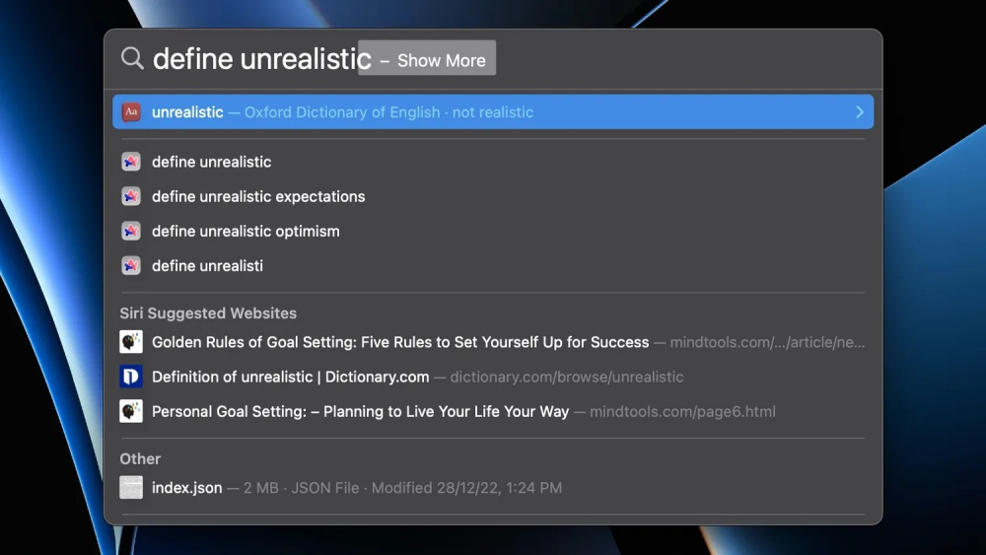Open the 'Personal Goal Setting' MindTools link
The width and height of the screenshot is (986, 555).
360,411
